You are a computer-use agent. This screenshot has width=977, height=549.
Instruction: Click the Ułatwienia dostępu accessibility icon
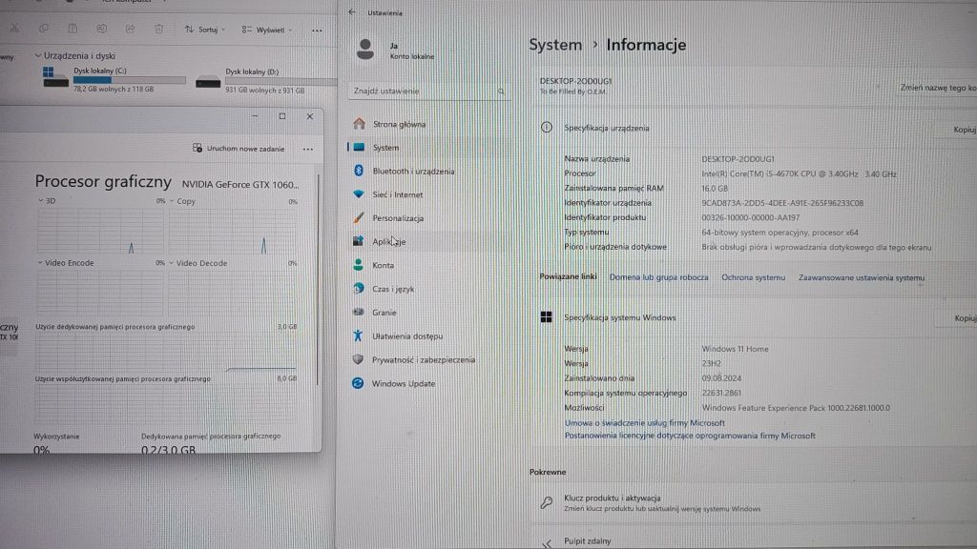(x=358, y=336)
